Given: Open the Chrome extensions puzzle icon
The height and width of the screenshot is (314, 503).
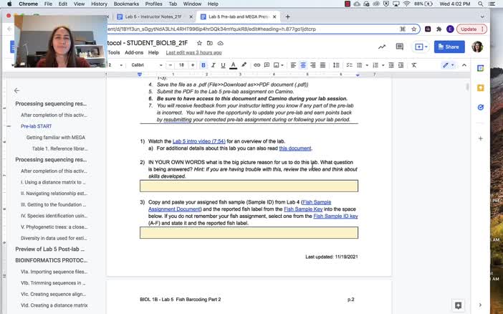Looking at the screenshot, I should 439,29.
